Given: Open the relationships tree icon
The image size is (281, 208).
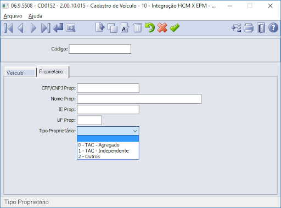Looking at the screenshot, I should tap(236, 28).
